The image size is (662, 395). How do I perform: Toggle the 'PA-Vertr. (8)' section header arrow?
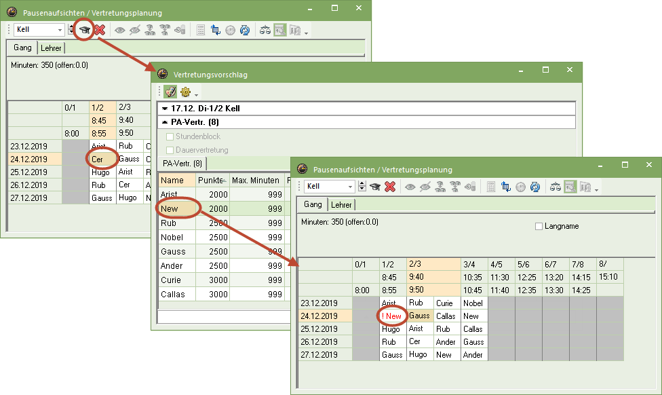point(165,123)
